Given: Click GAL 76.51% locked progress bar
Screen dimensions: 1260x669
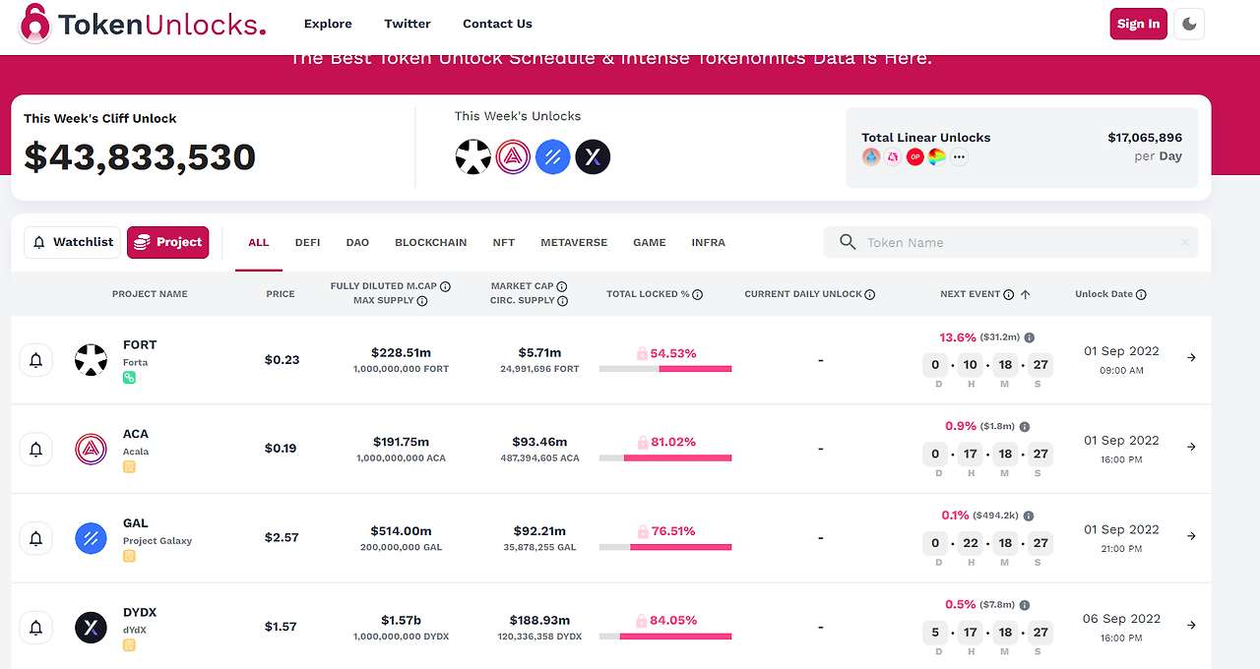Looking at the screenshot, I should pyautogui.click(x=665, y=547).
